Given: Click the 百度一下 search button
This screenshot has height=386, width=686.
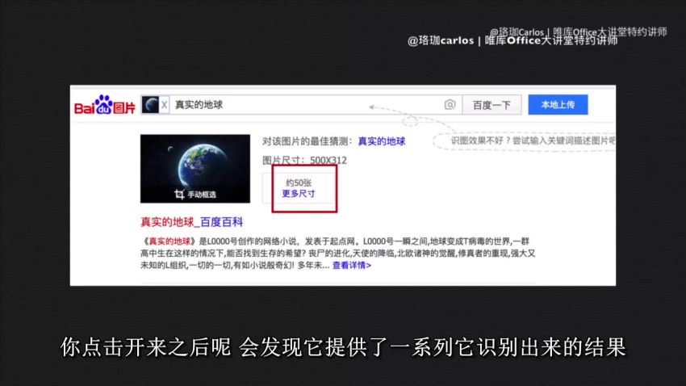Looking at the screenshot, I should [x=491, y=105].
